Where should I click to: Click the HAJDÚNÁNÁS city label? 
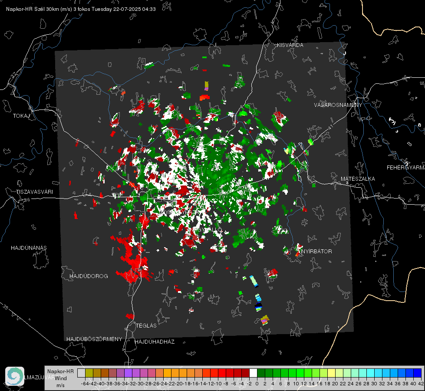tap(29, 248)
